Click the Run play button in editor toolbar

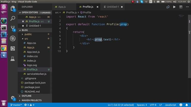click(174, 7)
